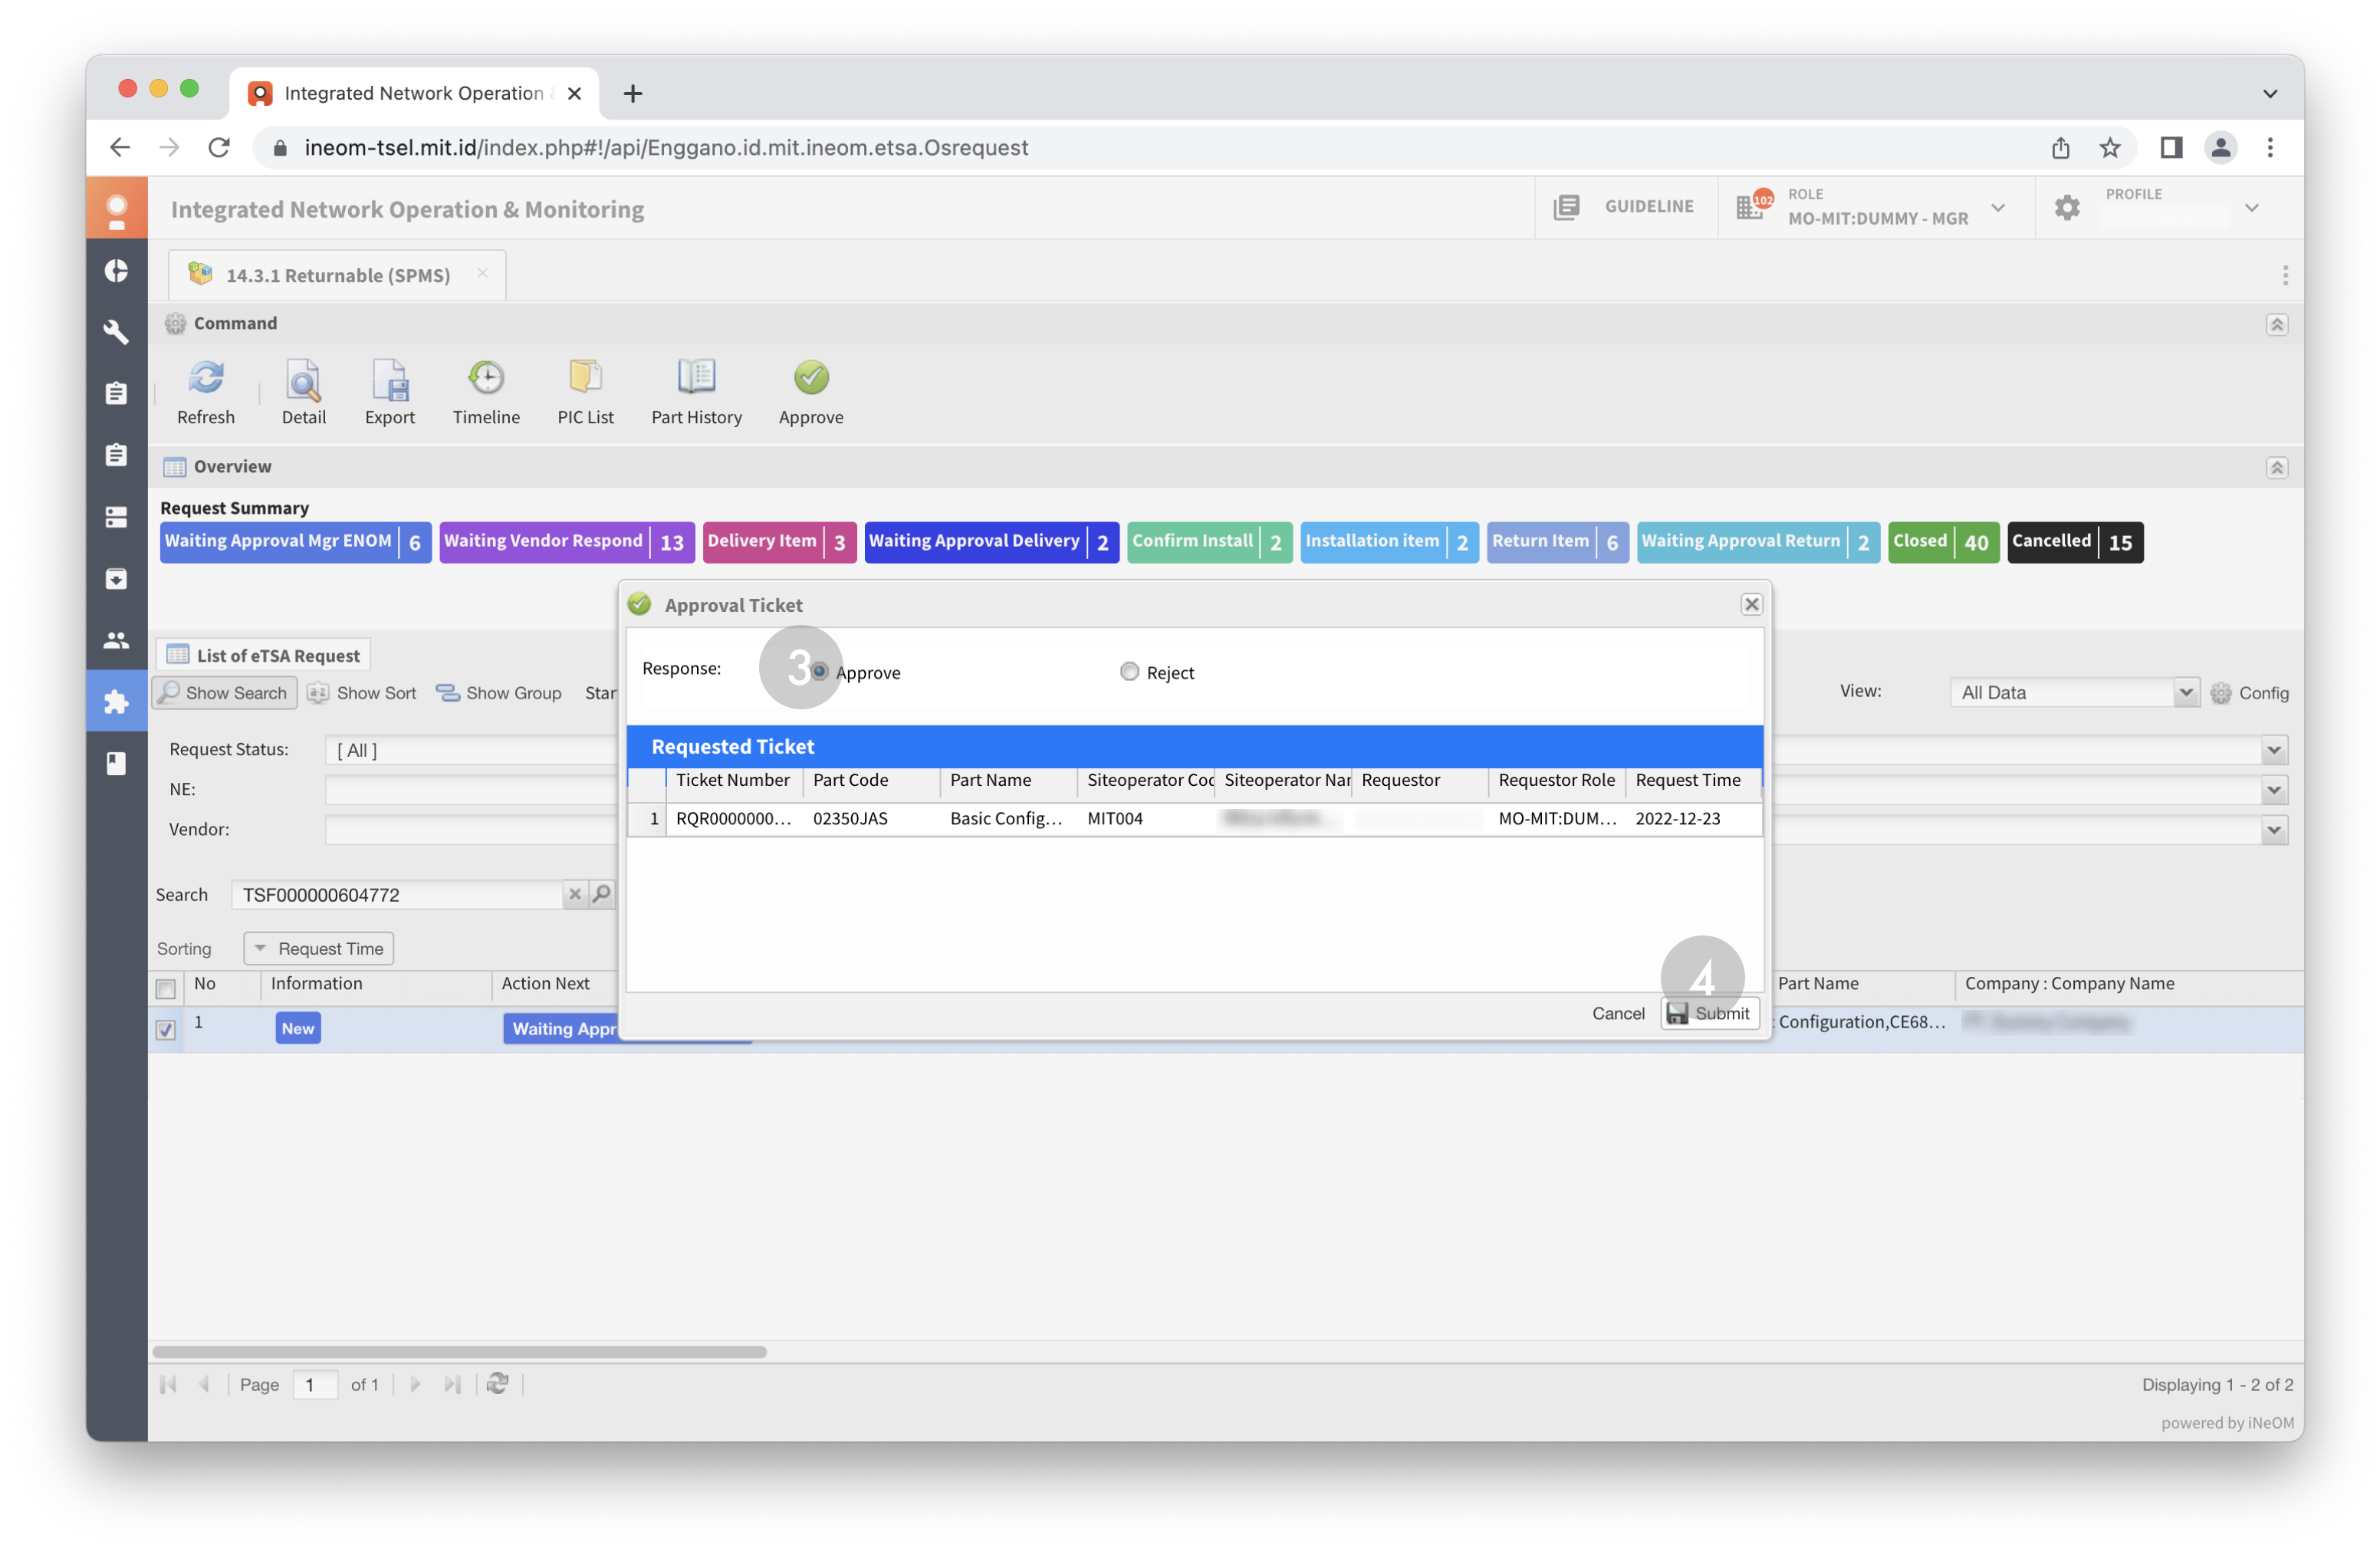2380x1552 pixels.
Task: Click the profile settings gear icon
Action: point(2066,207)
